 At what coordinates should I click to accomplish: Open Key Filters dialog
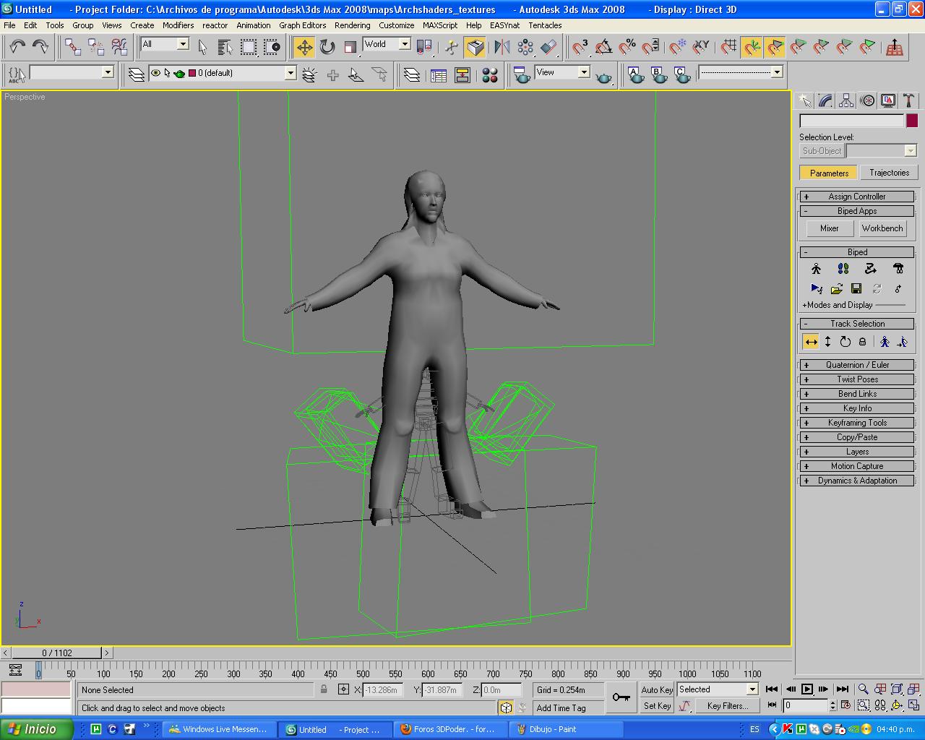pyautogui.click(x=728, y=706)
